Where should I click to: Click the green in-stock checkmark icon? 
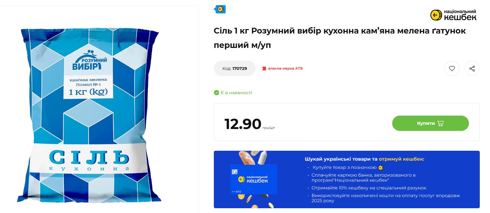pyautogui.click(x=216, y=93)
